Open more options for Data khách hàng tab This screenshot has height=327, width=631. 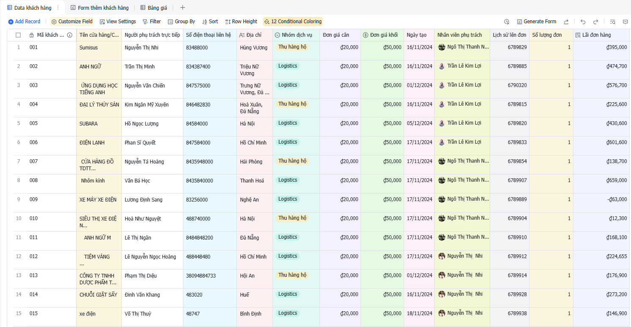click(58, 8)
